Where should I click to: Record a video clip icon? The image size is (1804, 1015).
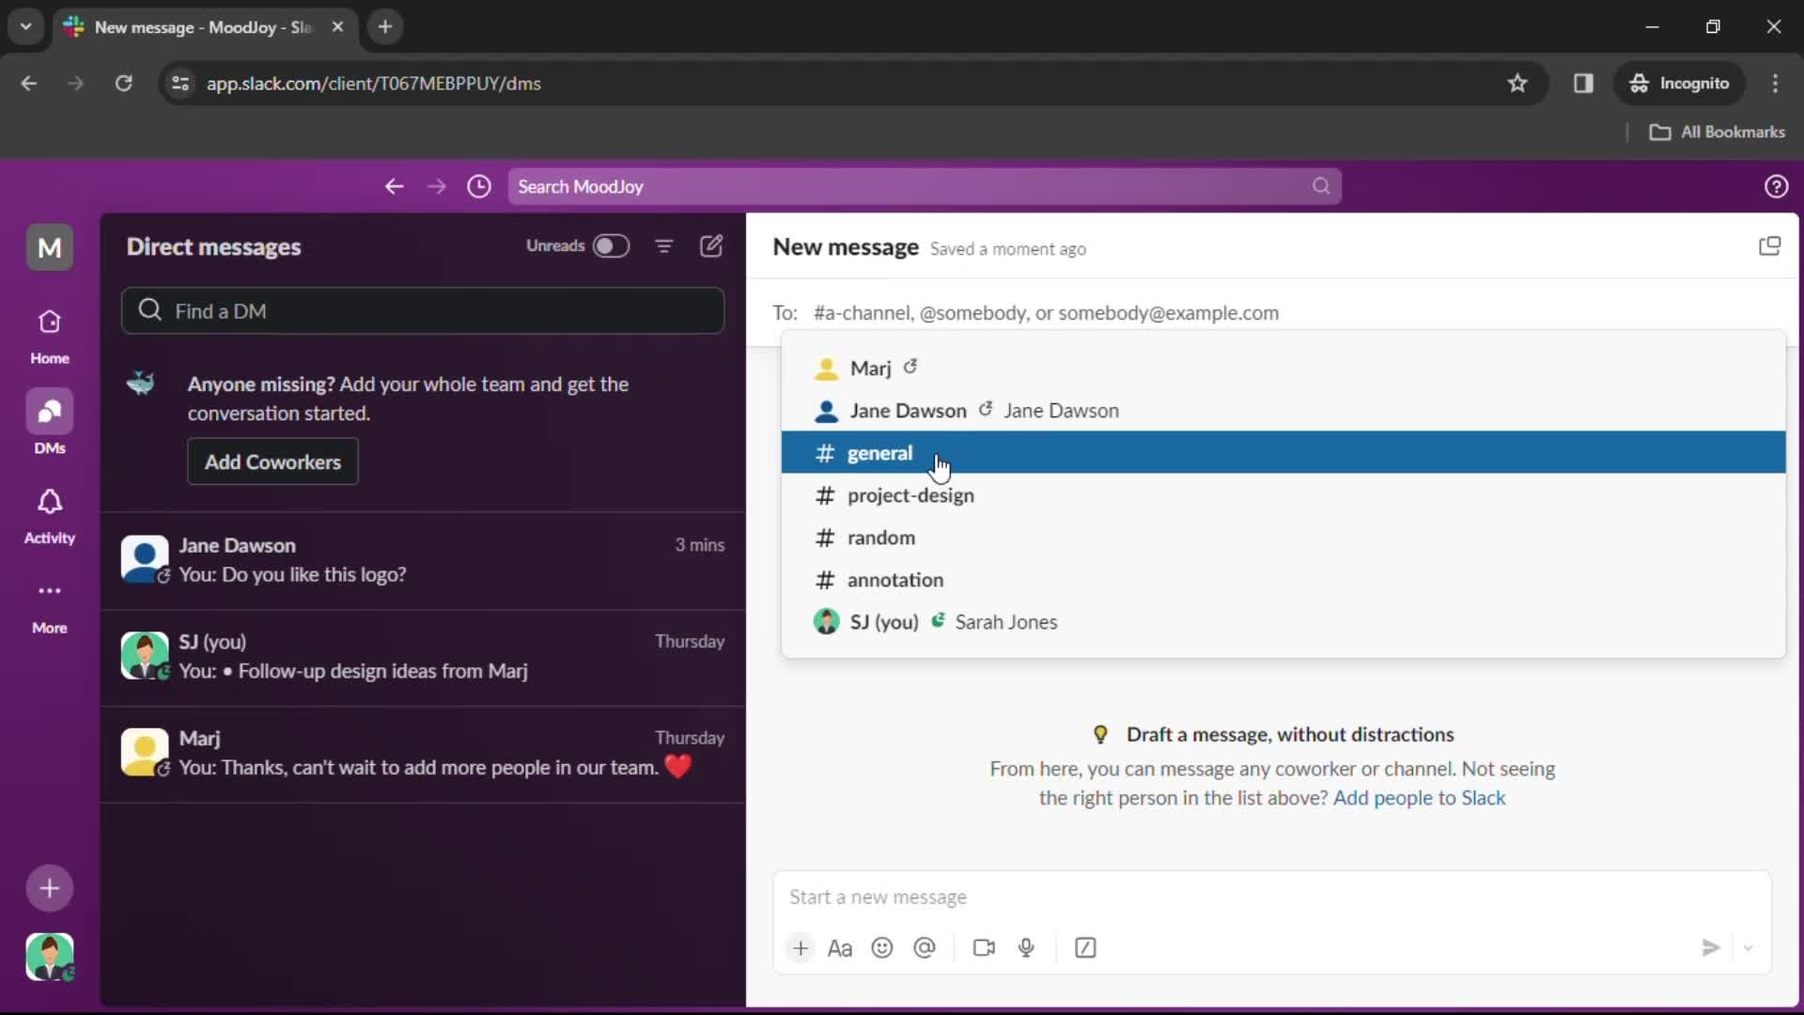(984, 948)
